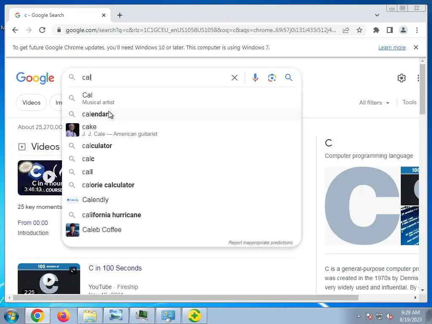The height and width of the screenshot is (324, 432).
Task: Open the green plus taskbar app
Action: click(194, 316)
